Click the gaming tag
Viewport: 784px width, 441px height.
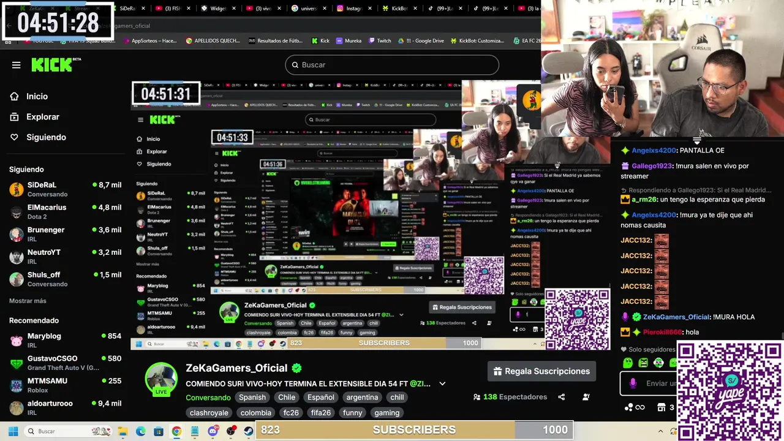tap(387, 413)
